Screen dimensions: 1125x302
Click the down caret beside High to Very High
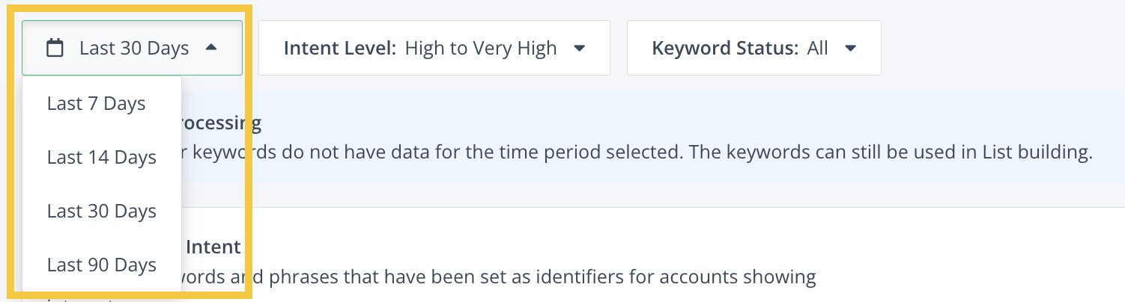coord(579,49)
